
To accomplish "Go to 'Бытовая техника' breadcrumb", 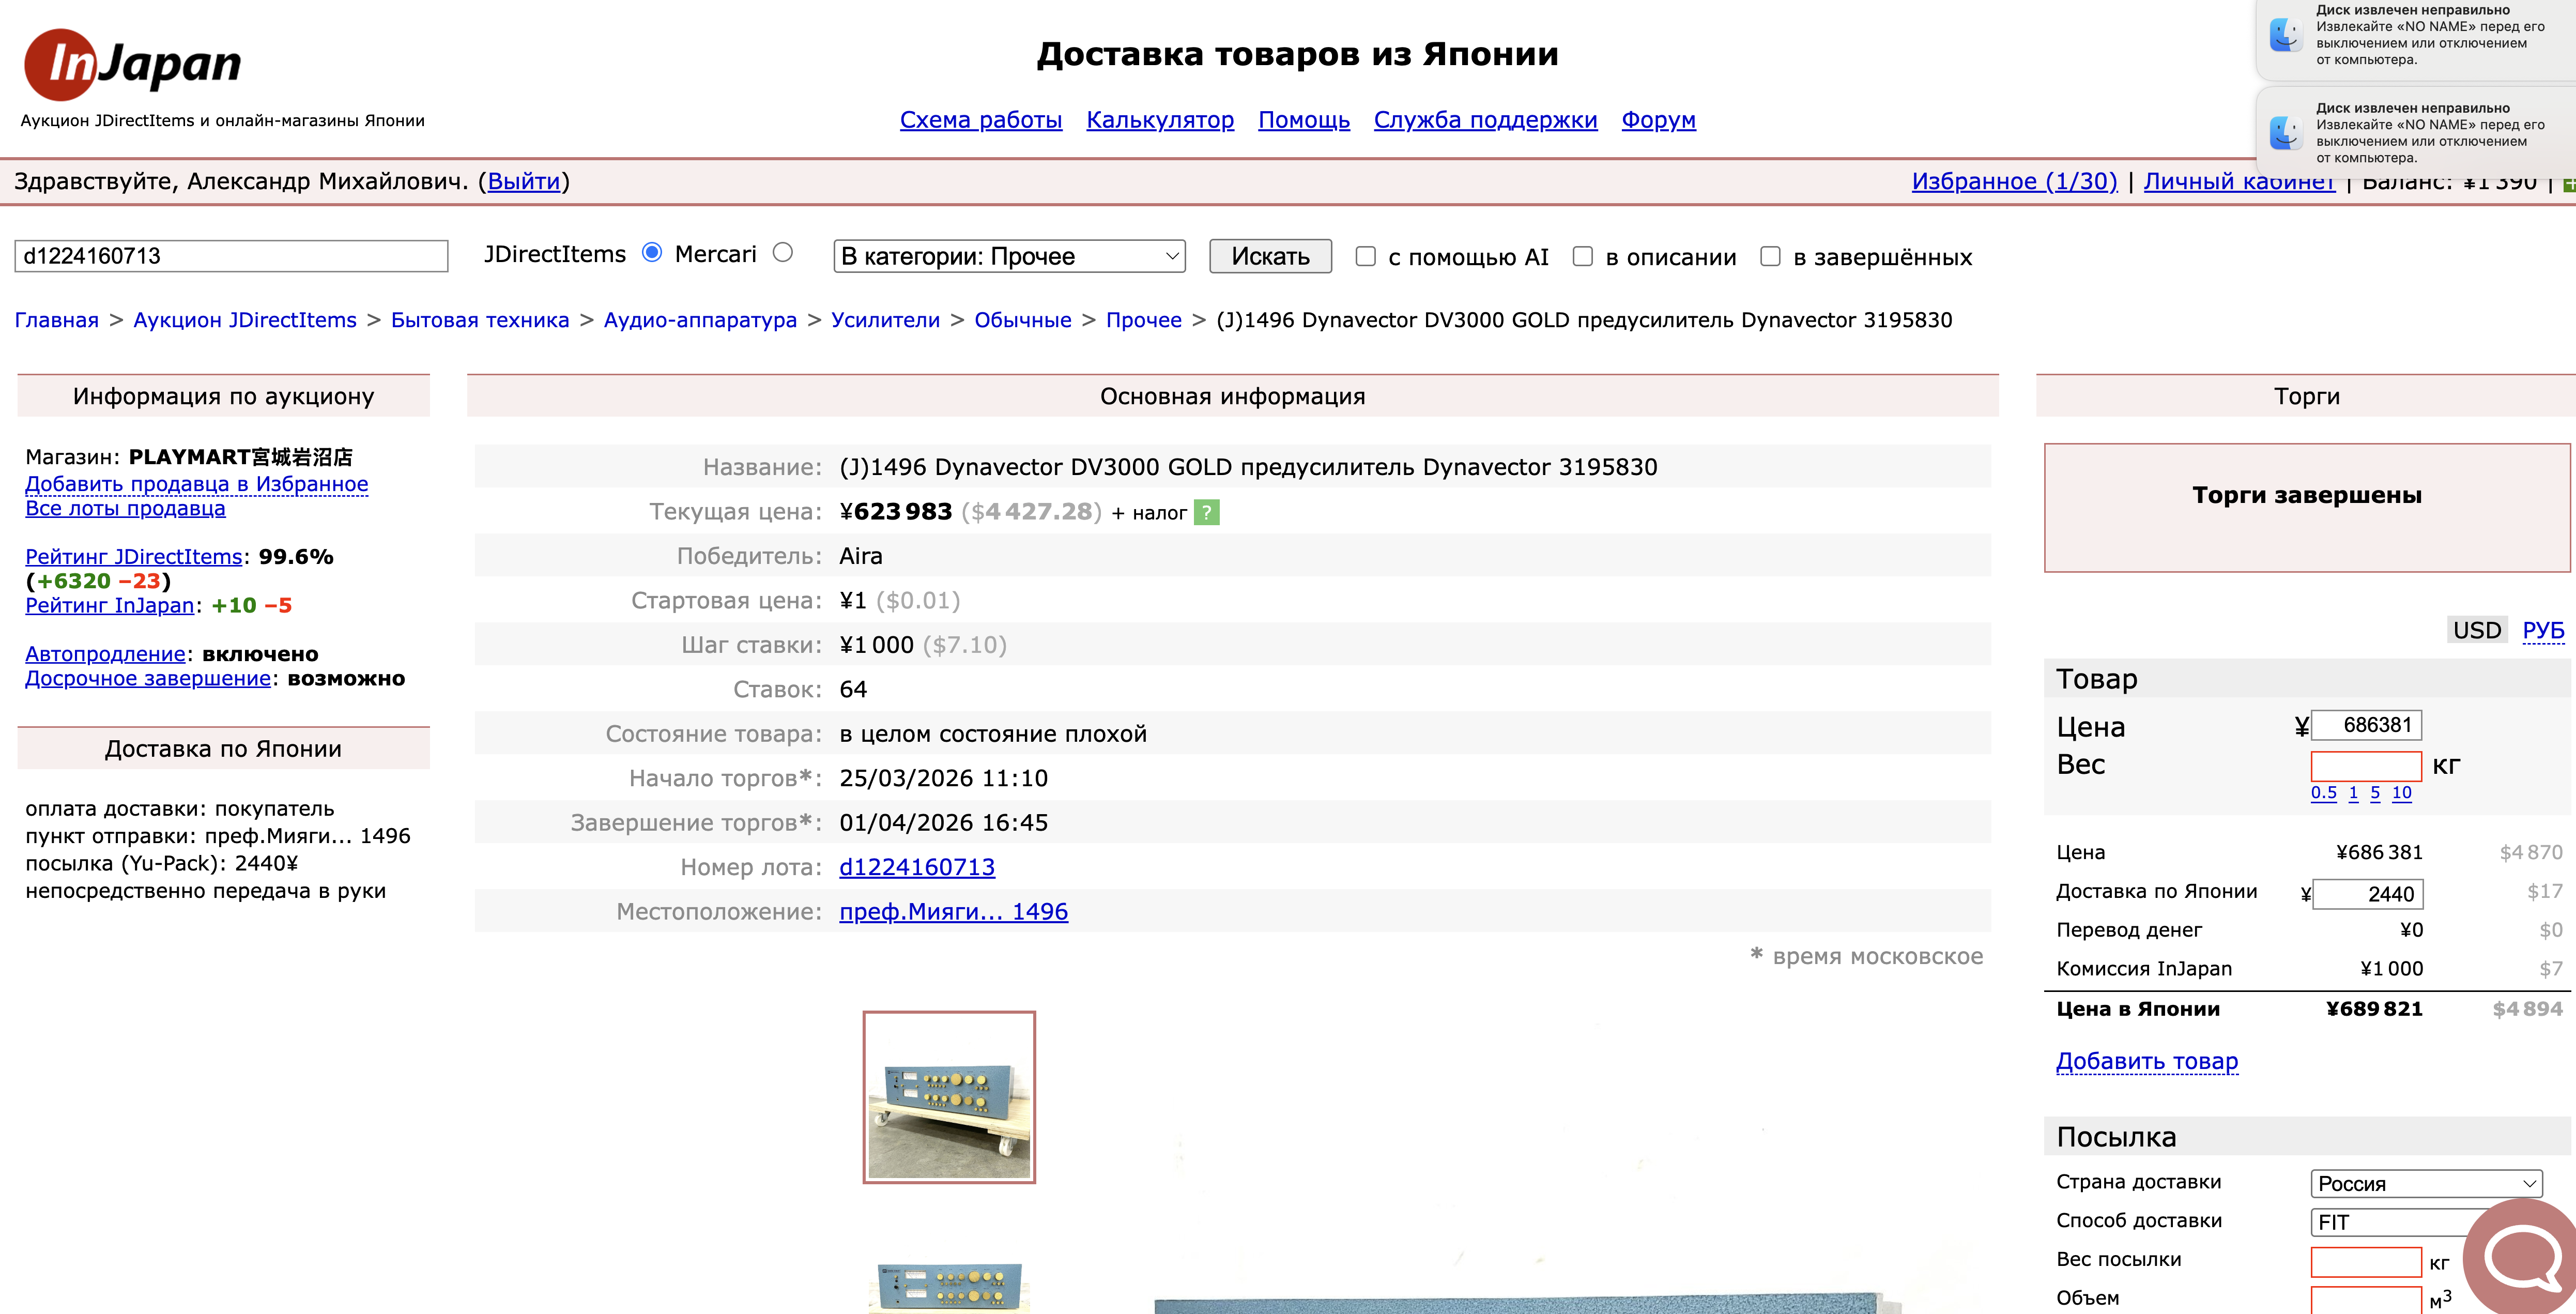I will click(480, 321).
